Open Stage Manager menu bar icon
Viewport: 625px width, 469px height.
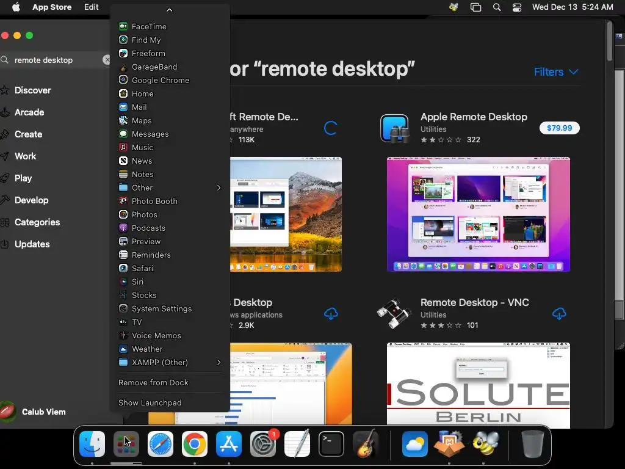coord(475,7)
